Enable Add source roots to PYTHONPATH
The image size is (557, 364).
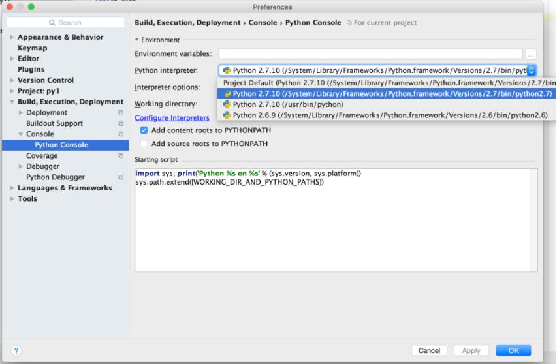click(144, 144)
